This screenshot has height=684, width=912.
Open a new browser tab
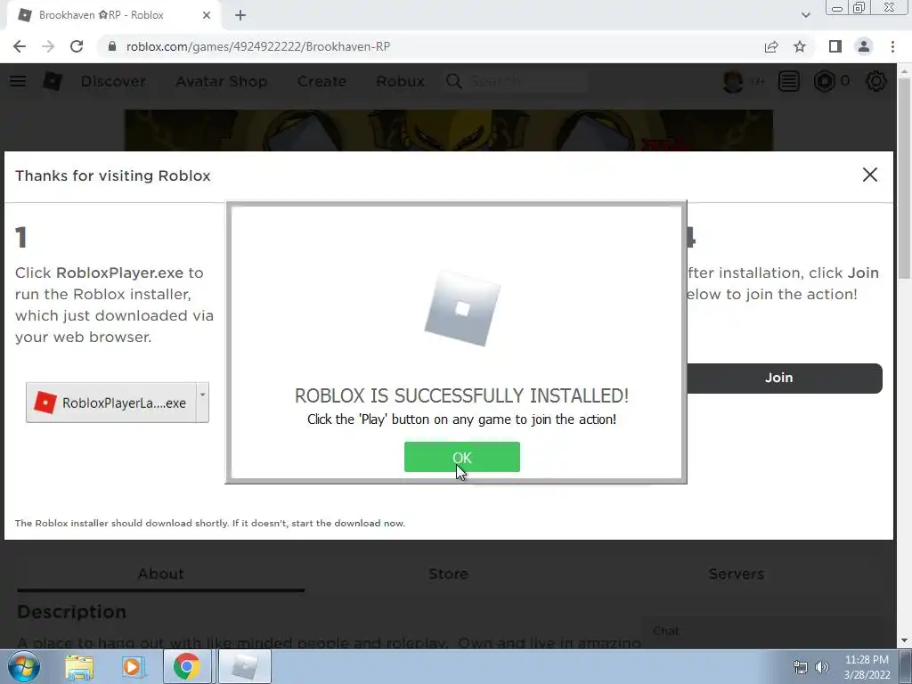tap(240, 15)
